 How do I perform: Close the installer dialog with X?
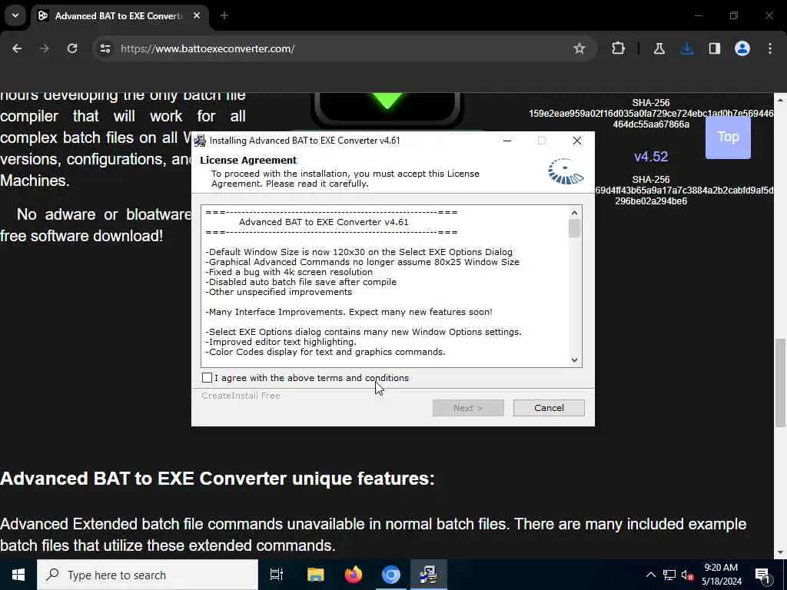[576, 141]
